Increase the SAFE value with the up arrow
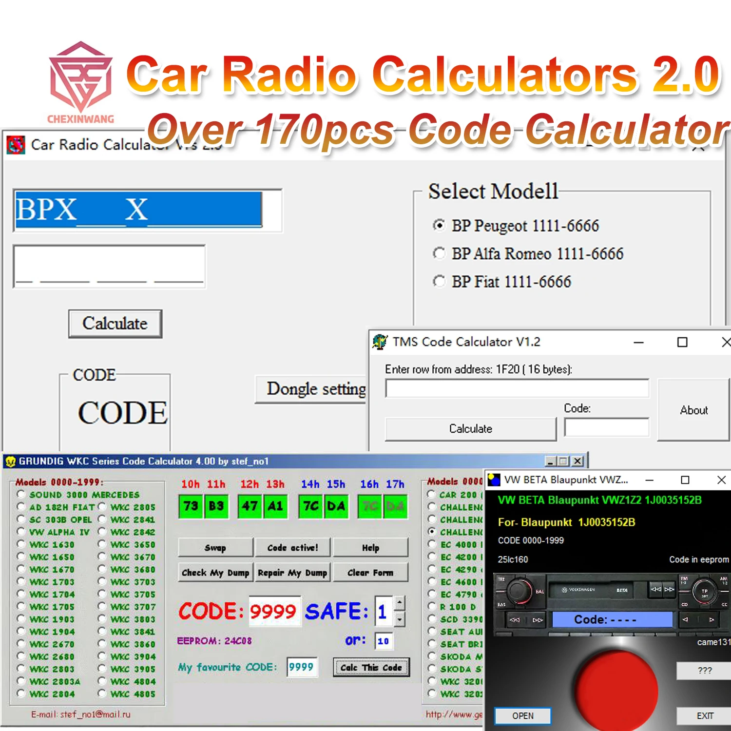Viewport: 731px width, 731px height. pyautogui.click(x=400, y=603)
